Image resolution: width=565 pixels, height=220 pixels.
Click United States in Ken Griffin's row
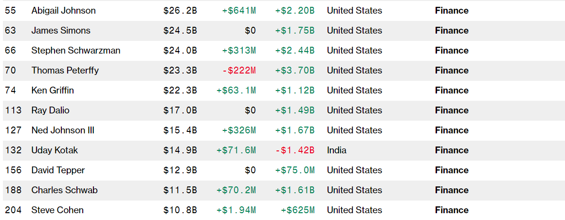(x=354, y=90)
